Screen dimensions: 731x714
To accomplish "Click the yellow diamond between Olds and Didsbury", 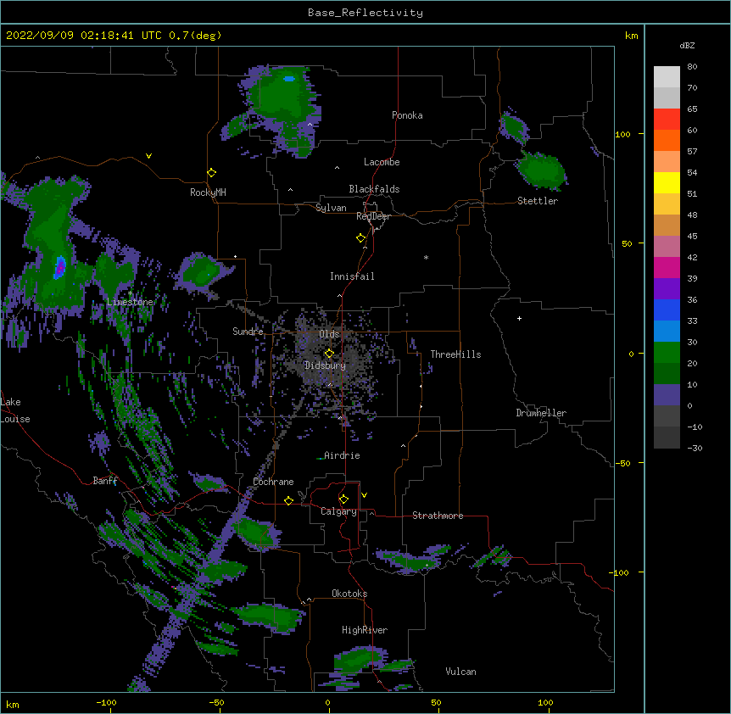I will [329, 354].
